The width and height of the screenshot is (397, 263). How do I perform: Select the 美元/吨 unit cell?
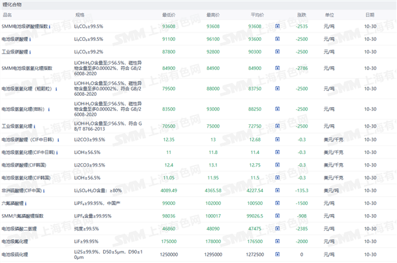coord(331,190)
